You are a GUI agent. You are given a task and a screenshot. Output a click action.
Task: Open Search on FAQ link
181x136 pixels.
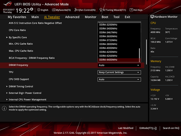171,128
